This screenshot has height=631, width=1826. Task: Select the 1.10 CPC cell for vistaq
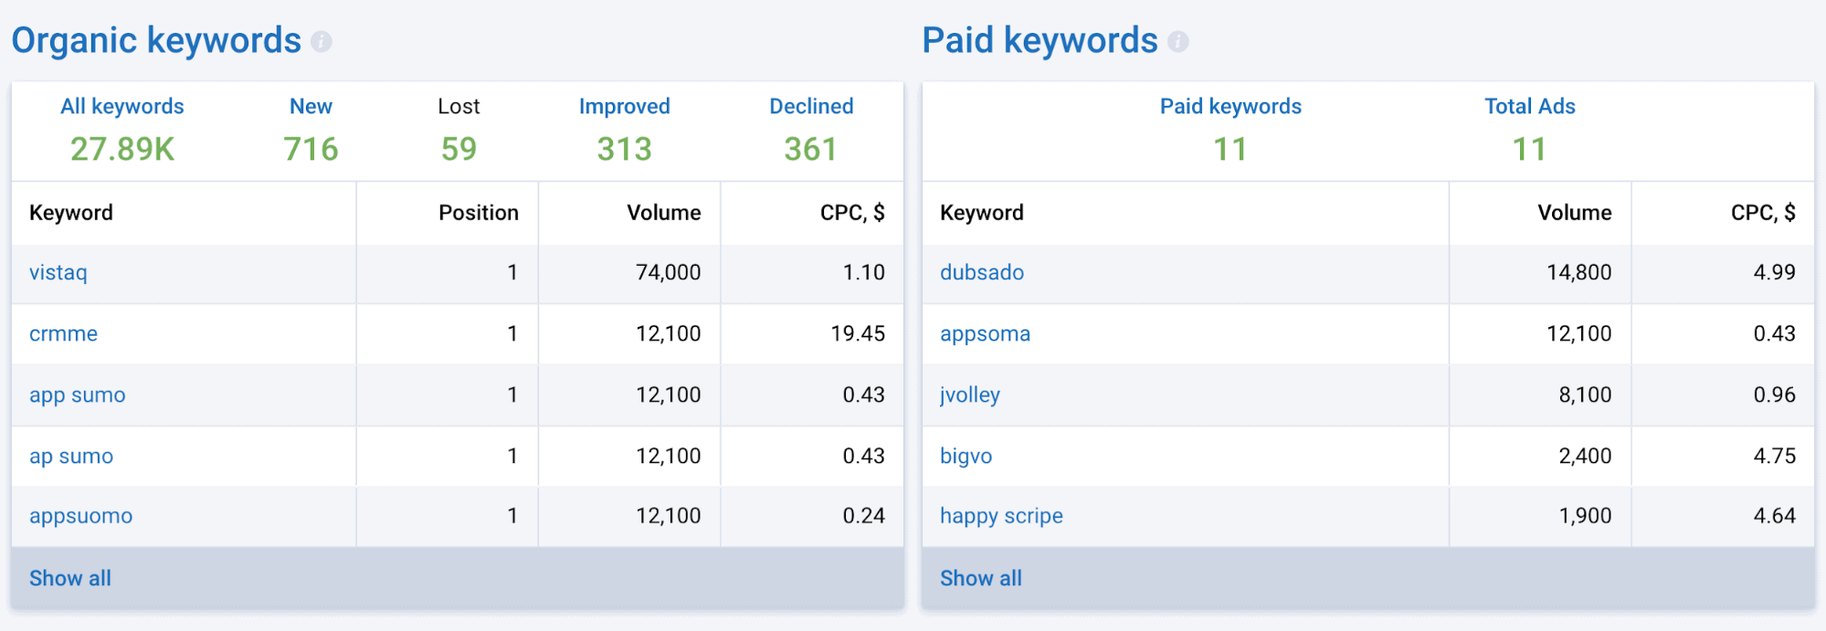(x=812, y=273)
